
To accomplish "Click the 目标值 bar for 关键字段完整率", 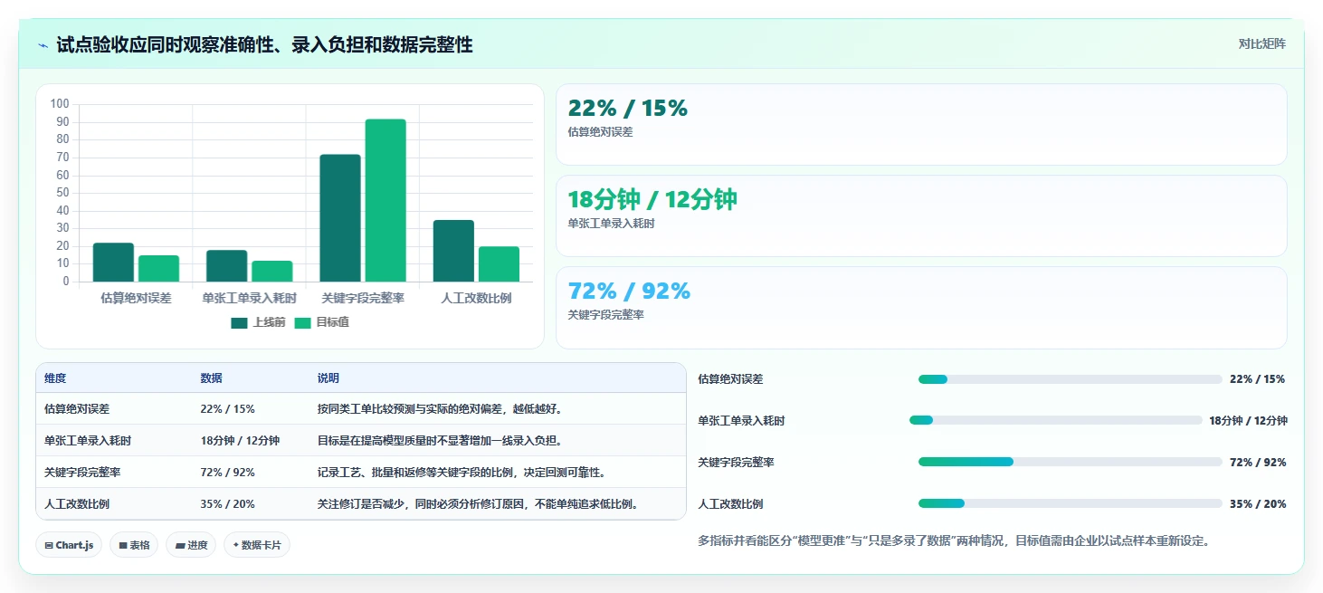I will (x=385, y=200).
